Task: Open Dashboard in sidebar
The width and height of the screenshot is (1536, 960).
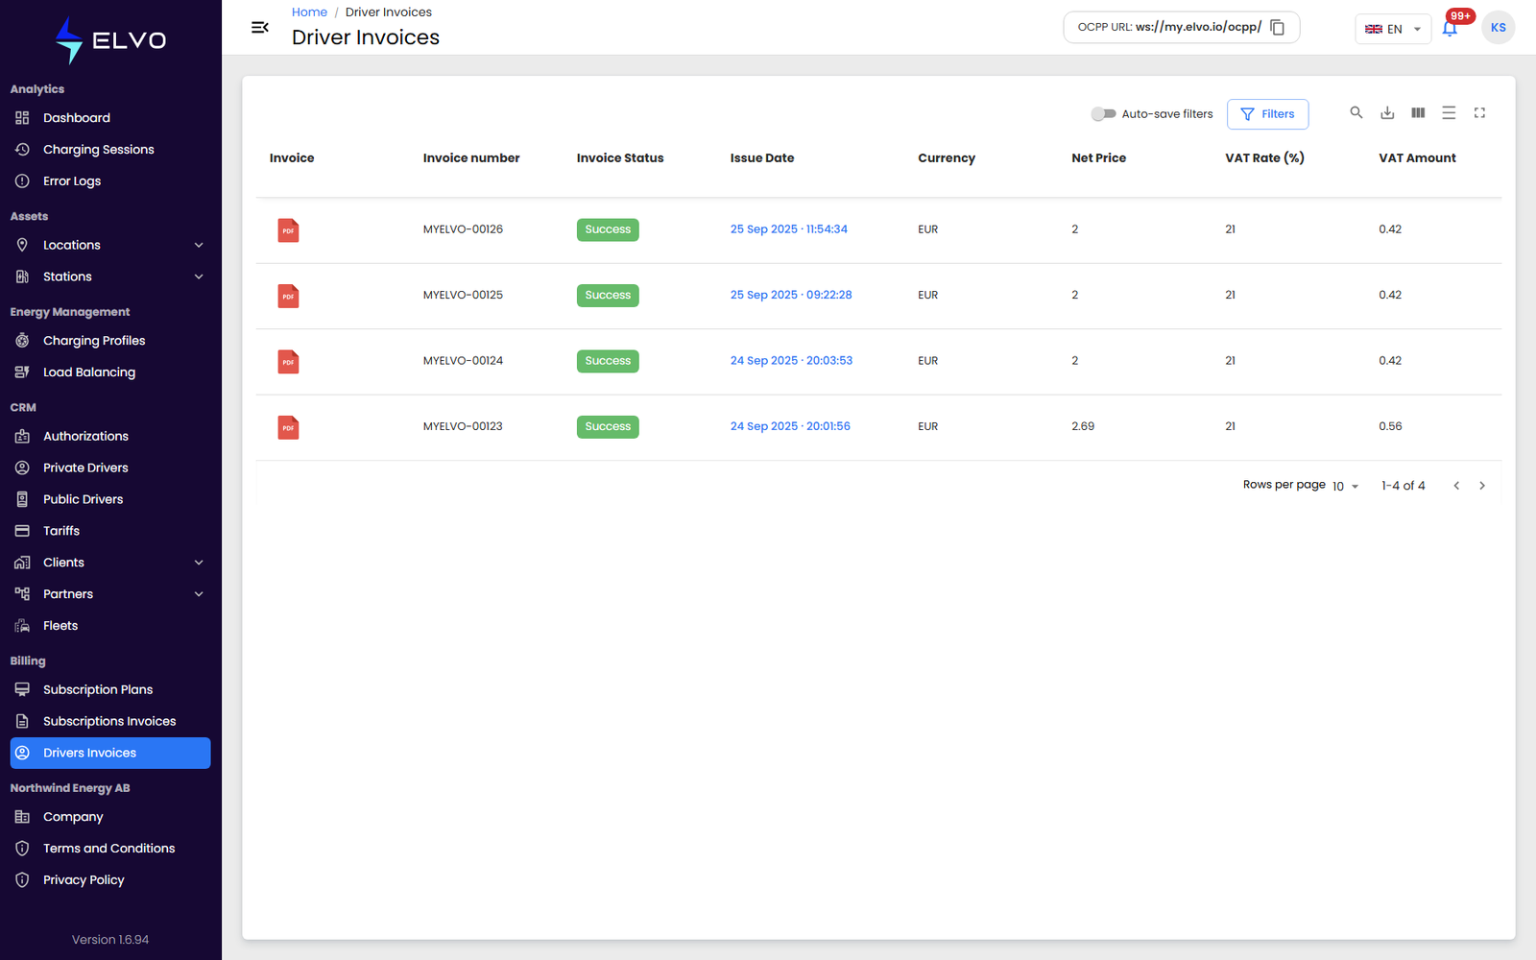Action: coord(110,118)
